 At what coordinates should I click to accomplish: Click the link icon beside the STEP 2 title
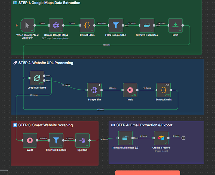15,63
